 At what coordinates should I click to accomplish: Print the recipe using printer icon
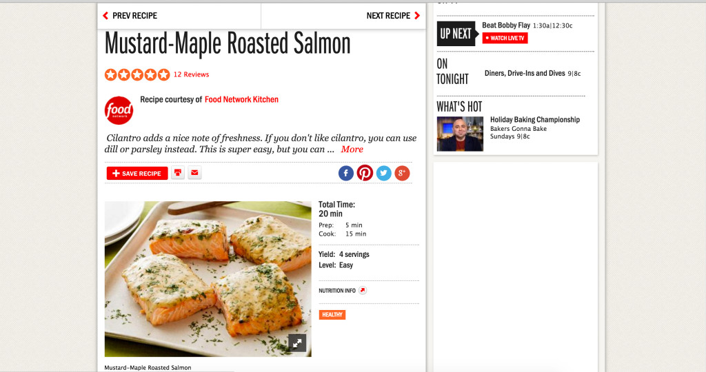[178, 173]
